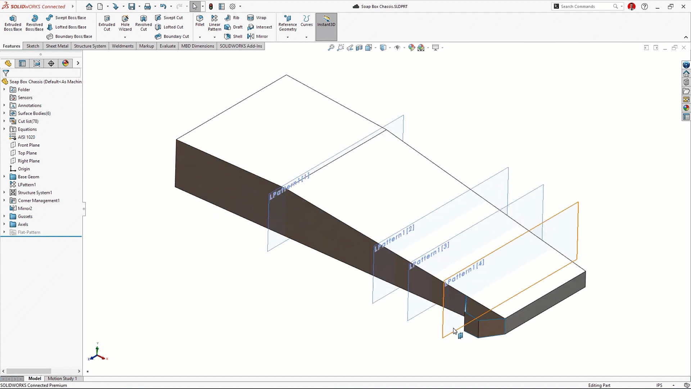Screen dimensions: 691x389
Task: Toggle the Instant3D button off
Action: coord(326,27)
